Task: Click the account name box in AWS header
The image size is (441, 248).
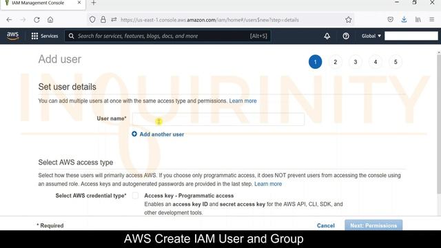Action: pos(411,36)
